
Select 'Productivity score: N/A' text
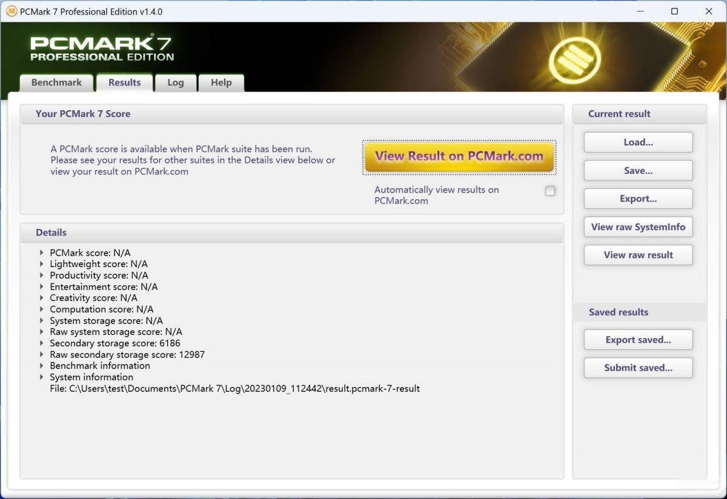99,275
